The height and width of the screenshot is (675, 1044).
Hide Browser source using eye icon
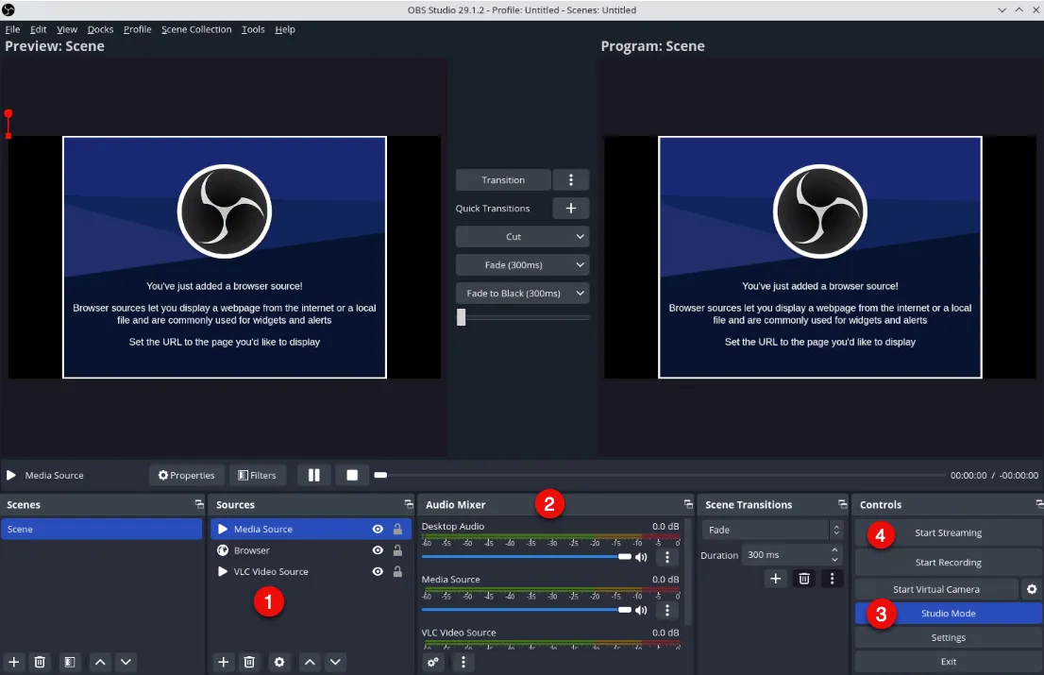(x=378, y=550)
